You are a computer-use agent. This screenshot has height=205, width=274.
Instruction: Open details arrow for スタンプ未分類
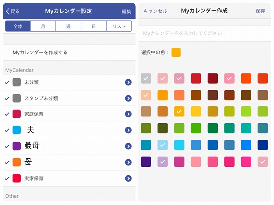[128, 98]
